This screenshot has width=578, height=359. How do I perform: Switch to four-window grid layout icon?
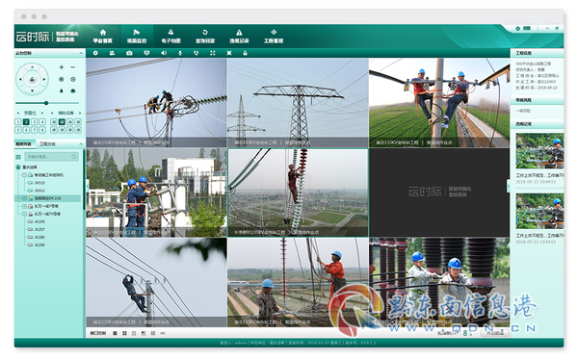click(x=124, y=333)
